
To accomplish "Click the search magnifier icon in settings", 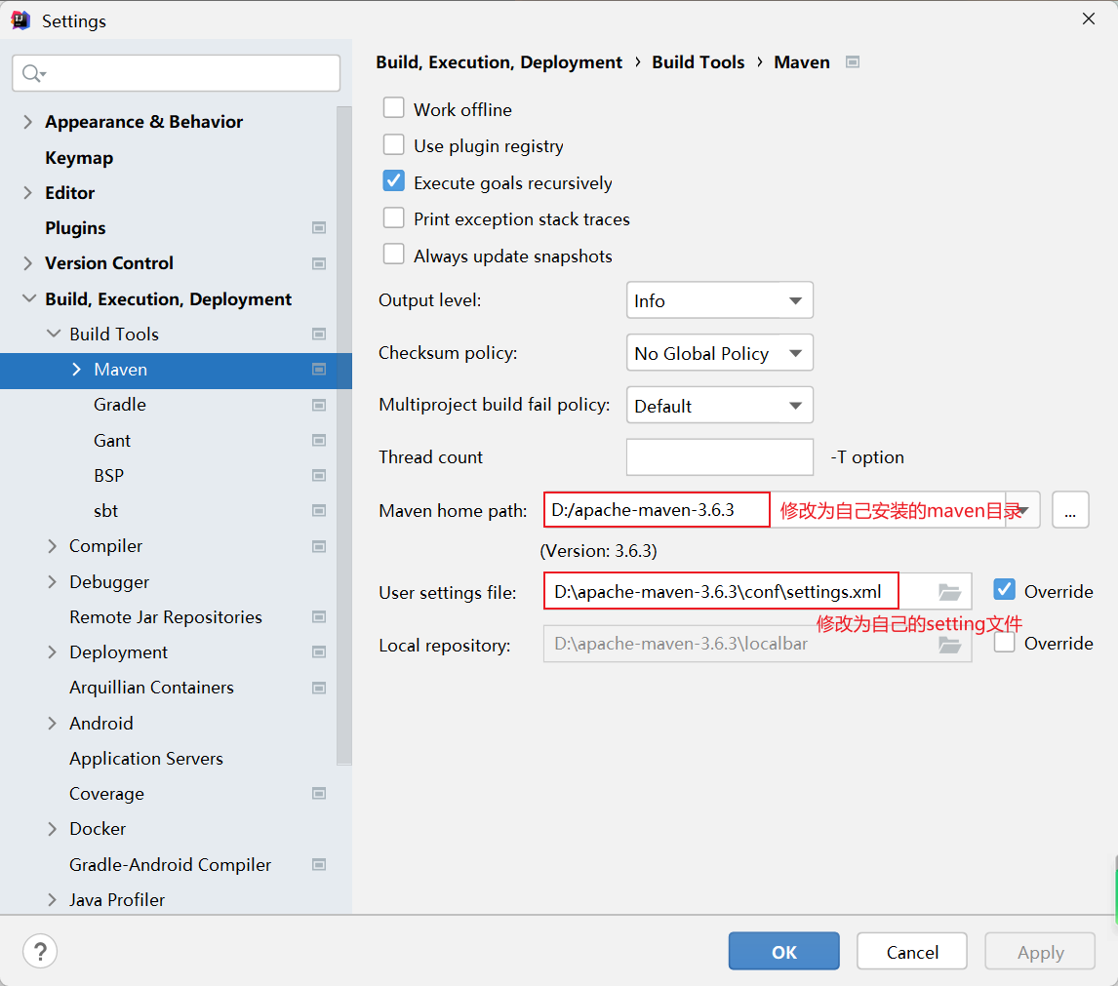I will point(33,73).
